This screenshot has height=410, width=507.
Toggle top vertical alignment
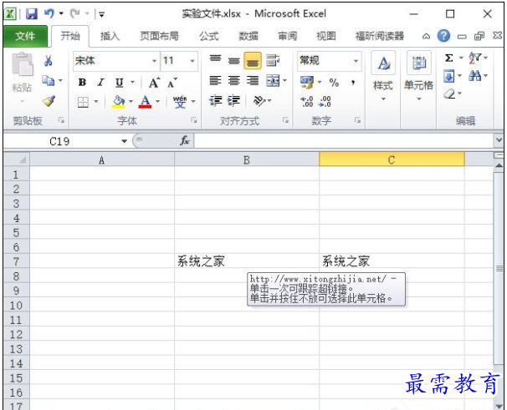coord(215,60)
